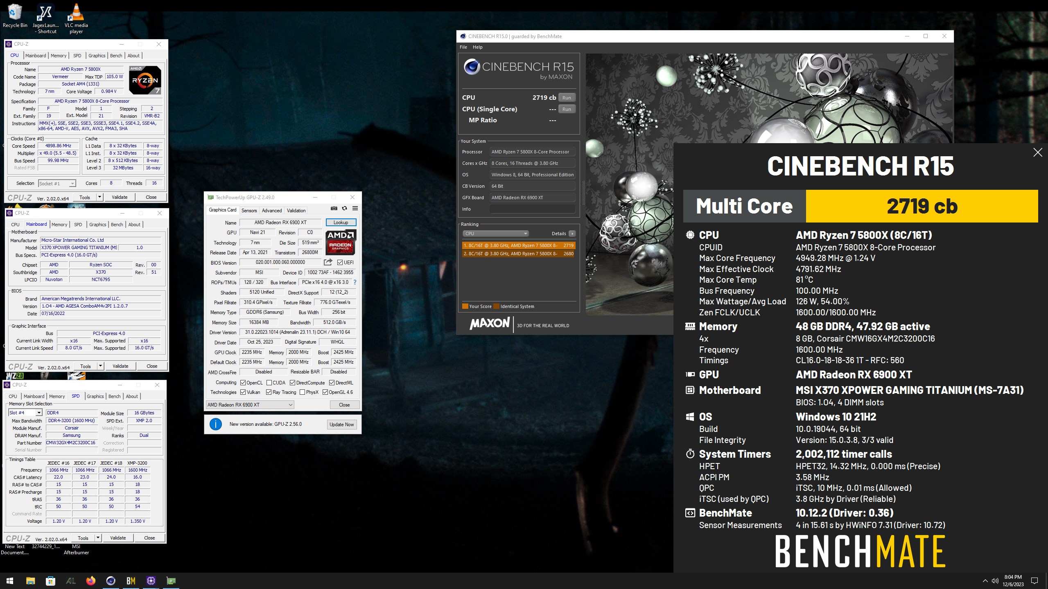Click the volume speaker icon in system tray

(x=995, y=581)
